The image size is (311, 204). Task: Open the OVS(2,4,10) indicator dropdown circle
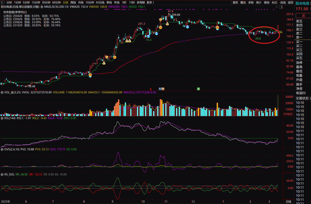pyautogui.click(x=2, y=149)
